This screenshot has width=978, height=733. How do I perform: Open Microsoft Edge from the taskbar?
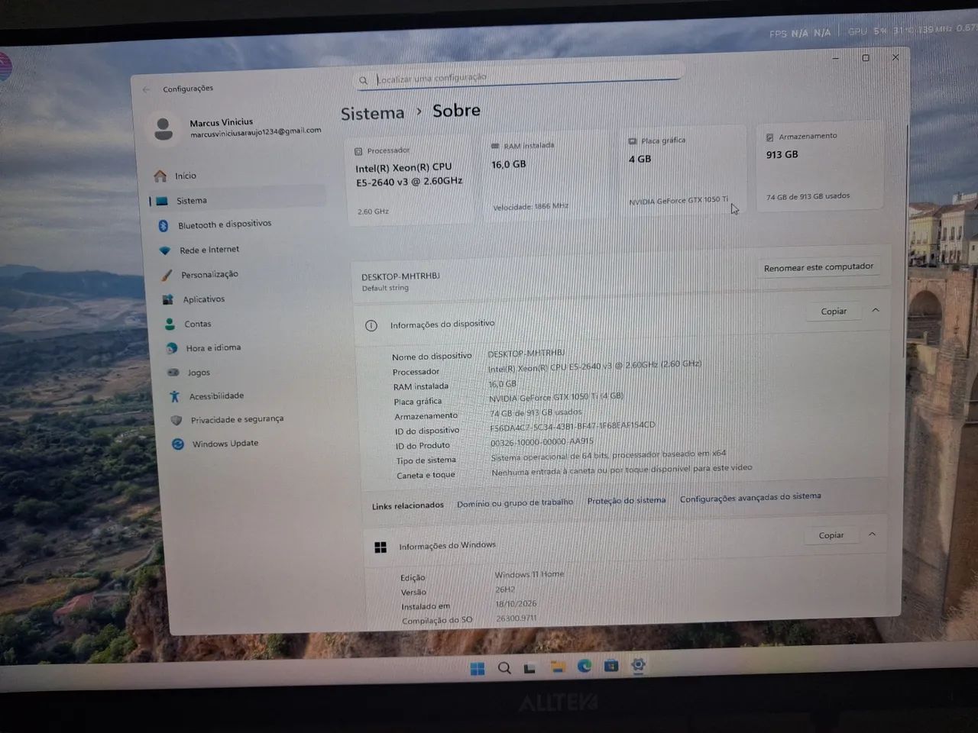(x=585, y=667)
